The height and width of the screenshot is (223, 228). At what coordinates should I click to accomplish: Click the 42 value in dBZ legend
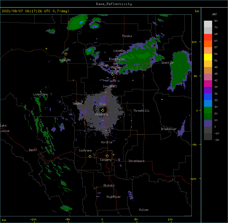point(216,80)
